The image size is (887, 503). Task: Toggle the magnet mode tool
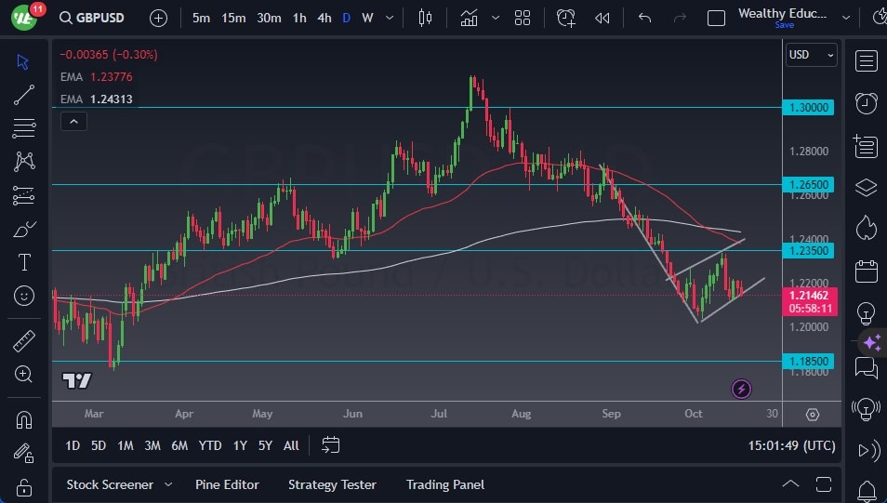click(x=24, y=419)
